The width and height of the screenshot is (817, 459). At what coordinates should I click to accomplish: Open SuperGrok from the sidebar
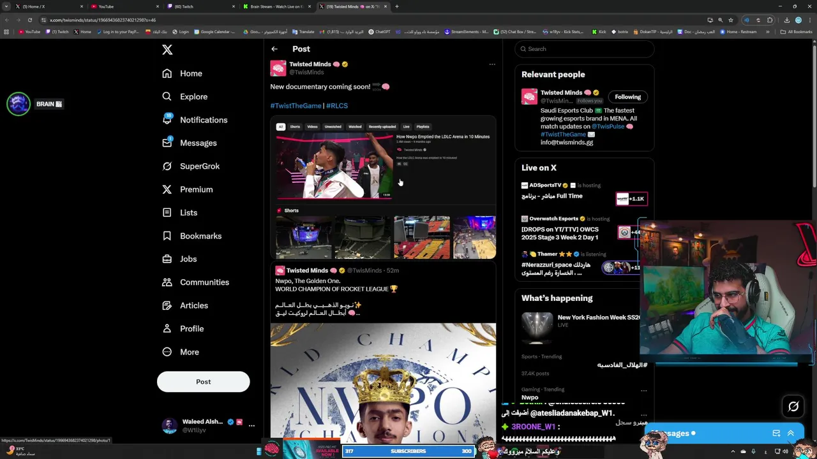(x=191, y=166)
